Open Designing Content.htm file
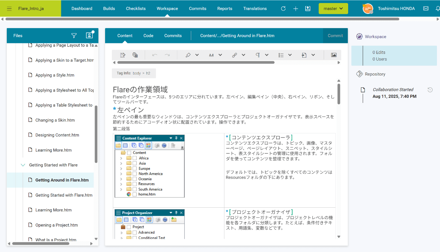The image size is (440, 252). point(57,135)
